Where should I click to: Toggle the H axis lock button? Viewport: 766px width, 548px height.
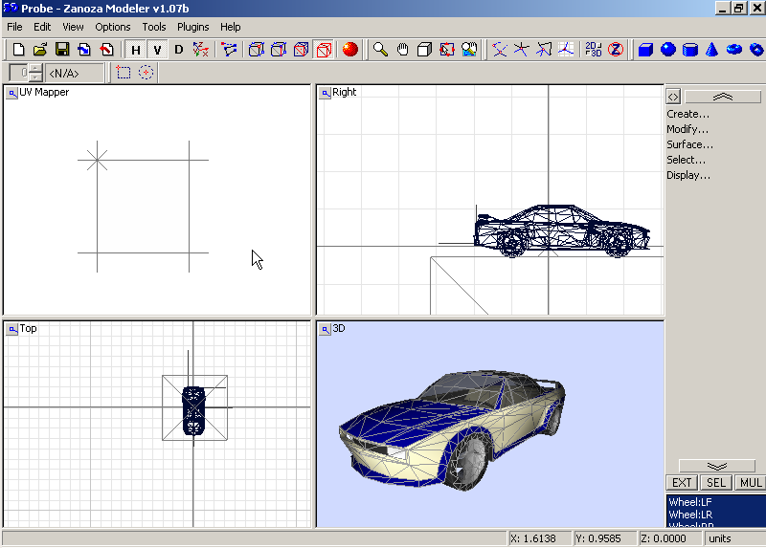(x=135, y=50)
